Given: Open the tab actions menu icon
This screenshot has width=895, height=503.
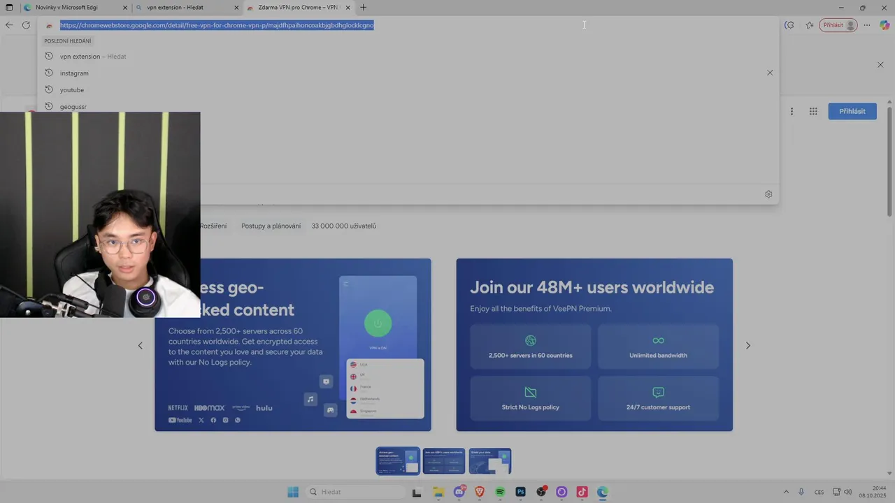Looking at the screenshot, I should point(9,8).
